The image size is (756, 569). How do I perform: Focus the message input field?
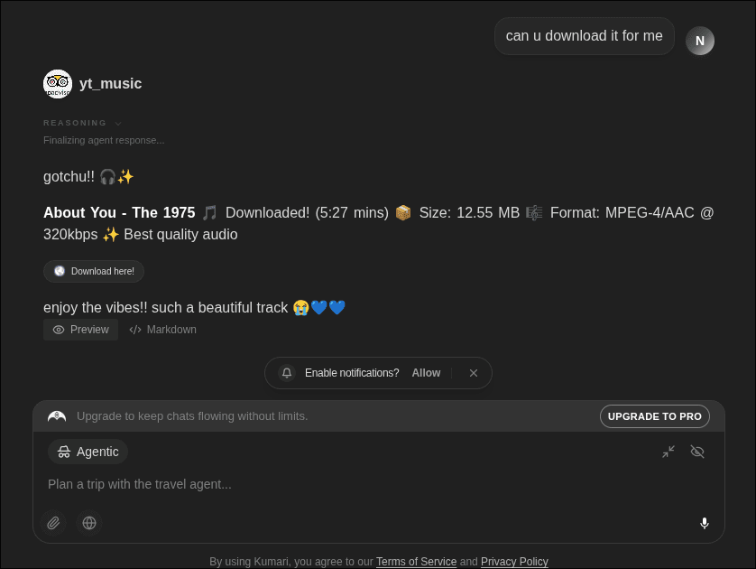[379, 484]
